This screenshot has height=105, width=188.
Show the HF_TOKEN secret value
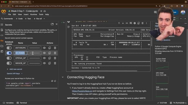[x=44, y=53]
